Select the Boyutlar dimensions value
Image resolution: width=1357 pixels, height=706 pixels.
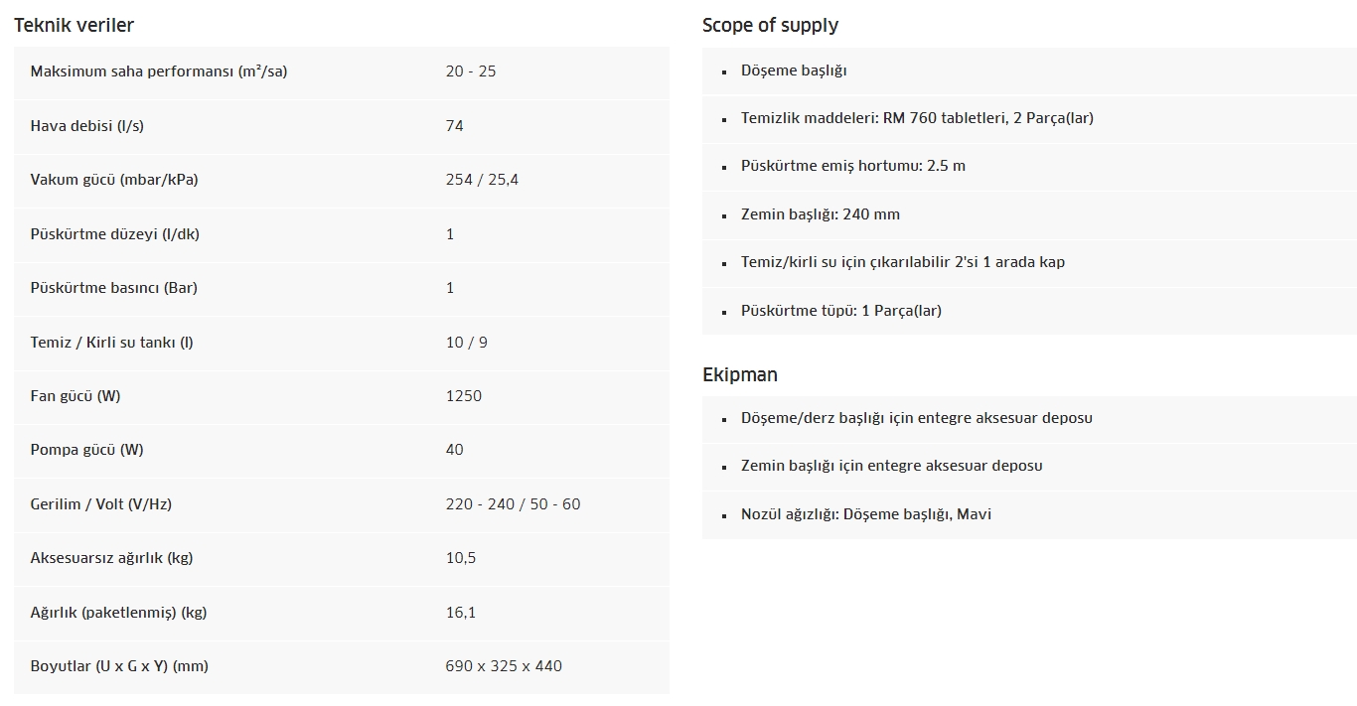click(x=504, y=666)
